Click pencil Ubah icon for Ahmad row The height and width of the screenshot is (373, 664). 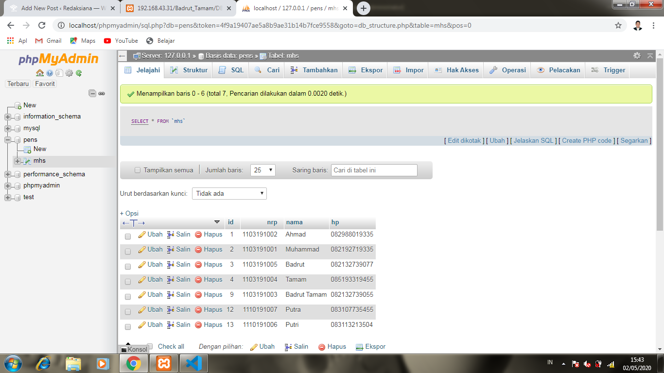(142, 235)
